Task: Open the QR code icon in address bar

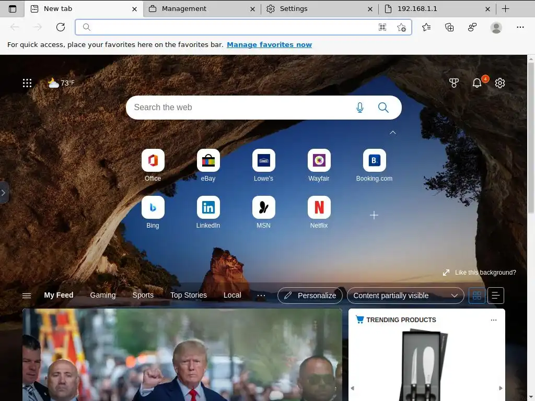Action: [x=382, y=27]
